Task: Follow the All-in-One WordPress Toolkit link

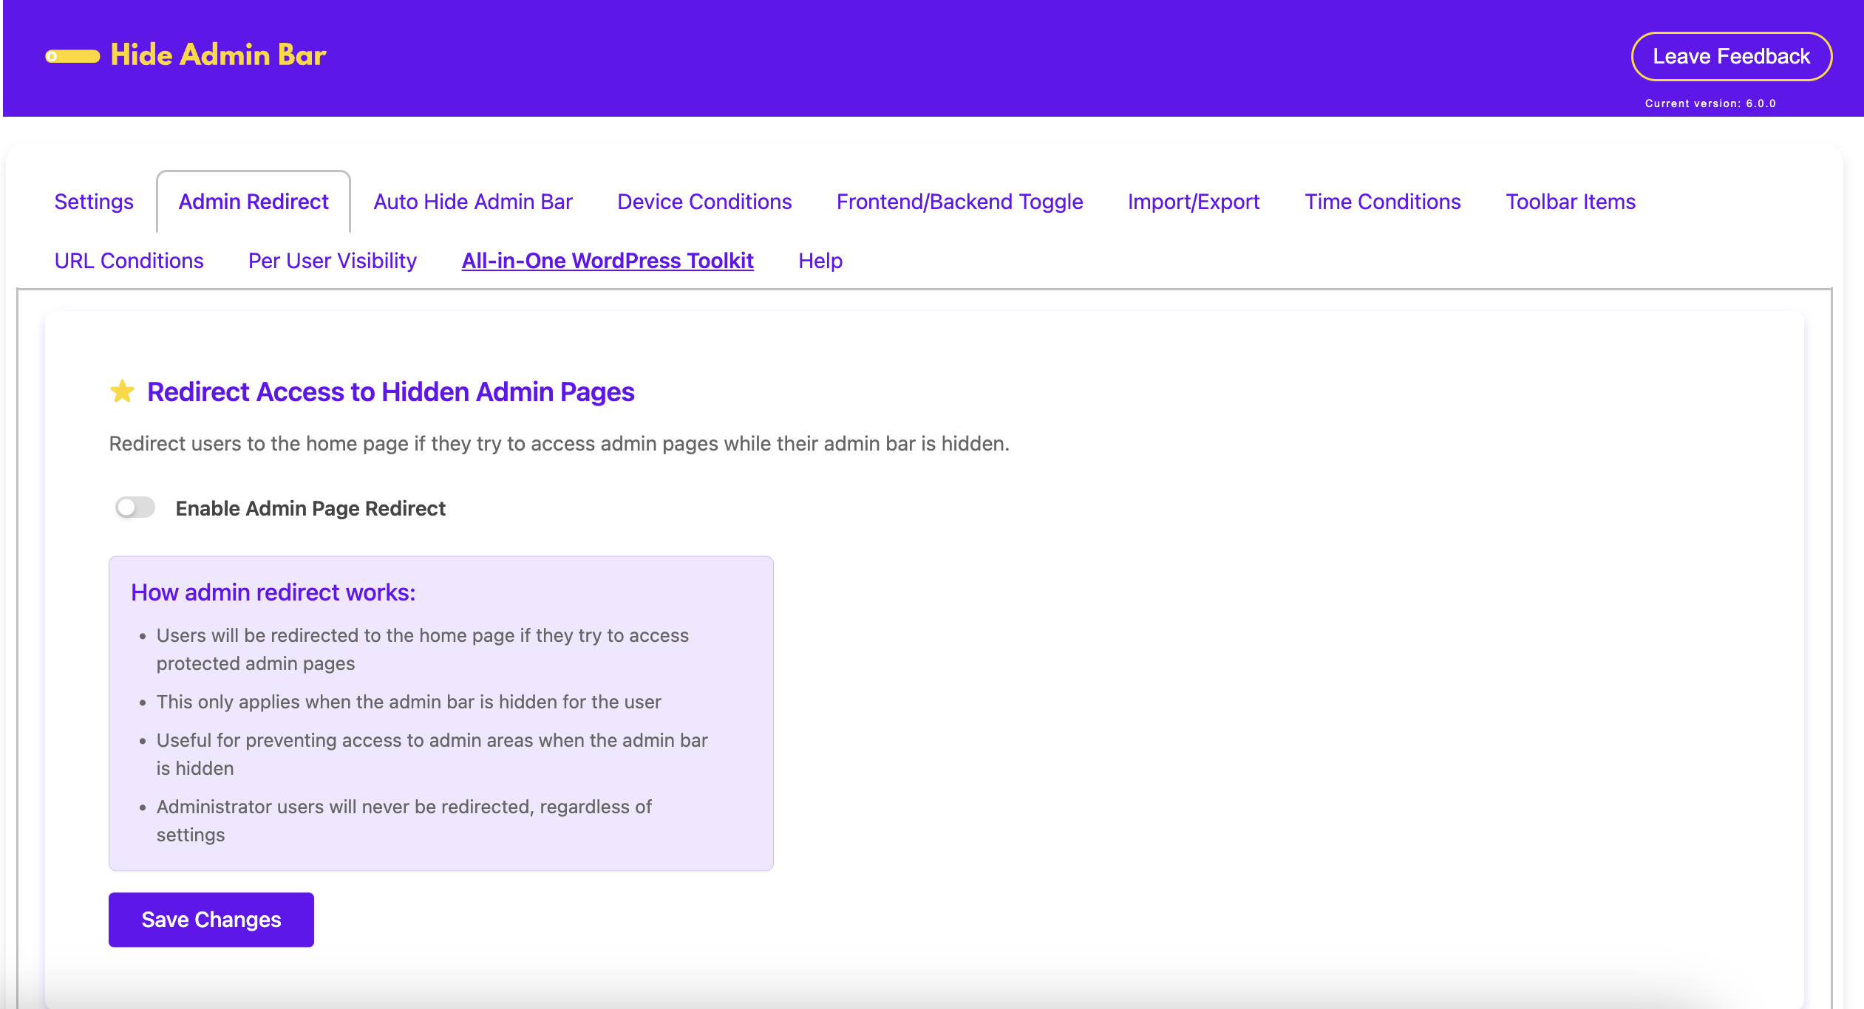Action: point(608,261)
